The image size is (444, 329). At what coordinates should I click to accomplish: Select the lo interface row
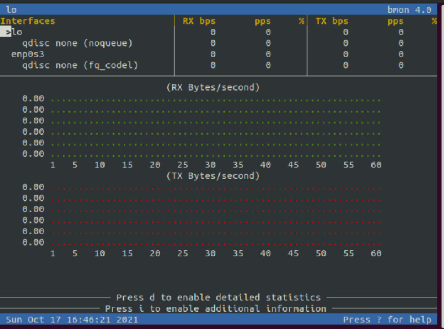point(18,32)
